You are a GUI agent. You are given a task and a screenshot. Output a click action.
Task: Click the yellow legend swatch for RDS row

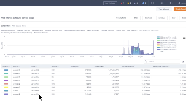(x=6, y=87)
